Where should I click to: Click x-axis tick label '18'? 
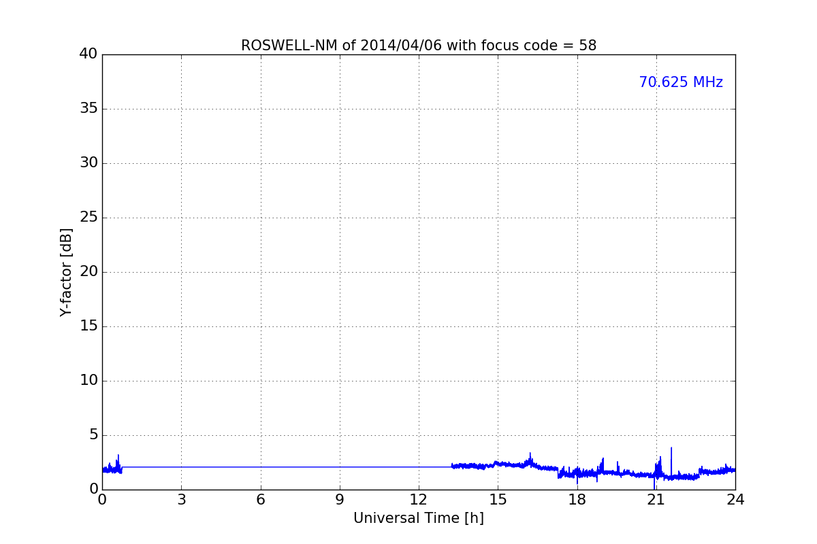point(577,500)
